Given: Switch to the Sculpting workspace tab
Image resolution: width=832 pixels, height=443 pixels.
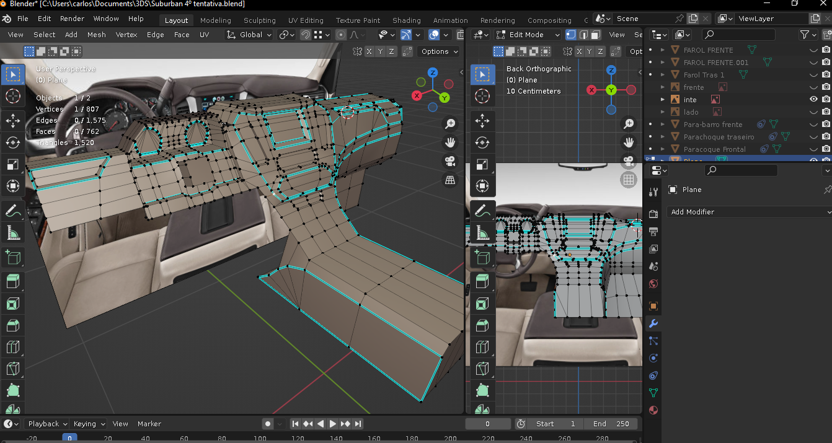Looking at the screenshot, I should tap(259, 20).
